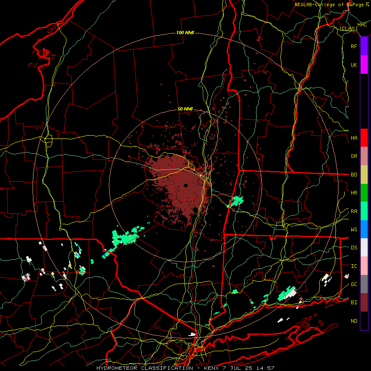Select the GC gray legend swatch
Screen dimensions: 371x371
click(364, 284)
